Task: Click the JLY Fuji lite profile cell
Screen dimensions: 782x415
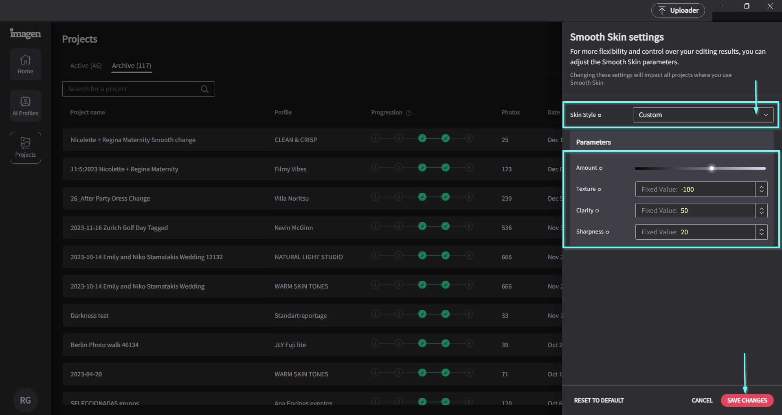Action: 290,345
